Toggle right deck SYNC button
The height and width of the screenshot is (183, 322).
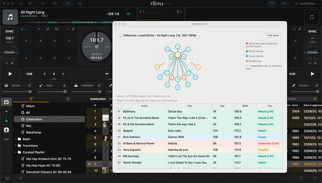[312, 31]
